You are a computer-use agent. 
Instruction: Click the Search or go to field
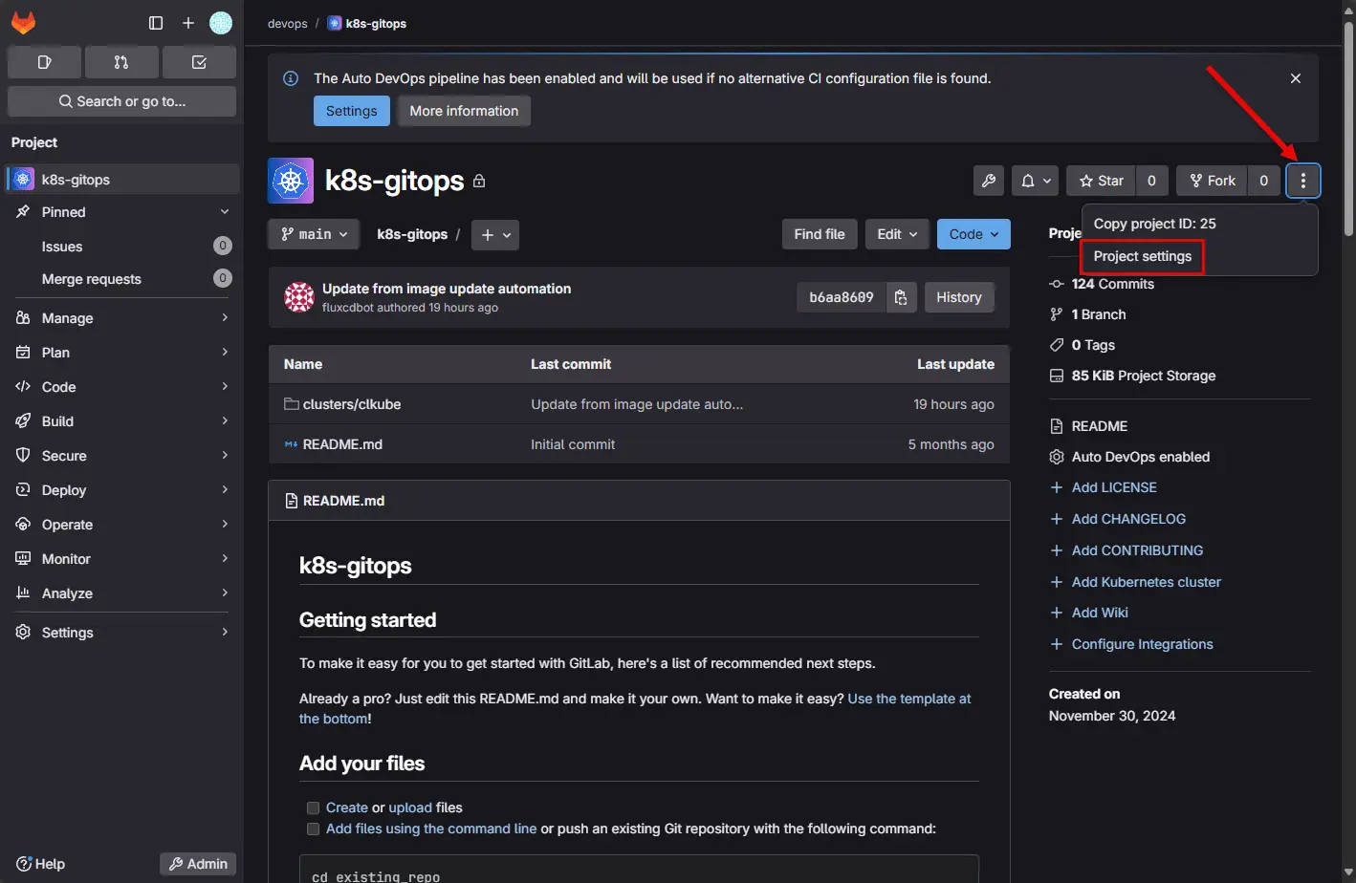pos(121,101)
